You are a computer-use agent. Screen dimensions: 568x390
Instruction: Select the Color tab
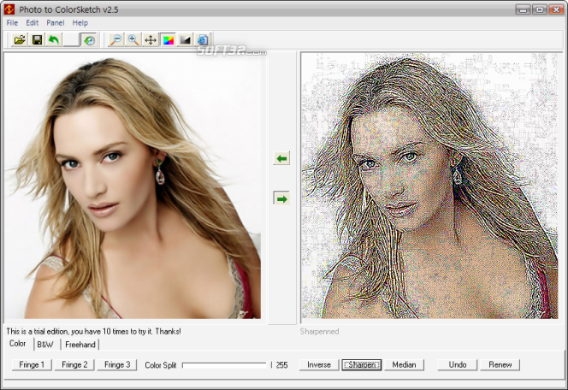tap(17, 344)
